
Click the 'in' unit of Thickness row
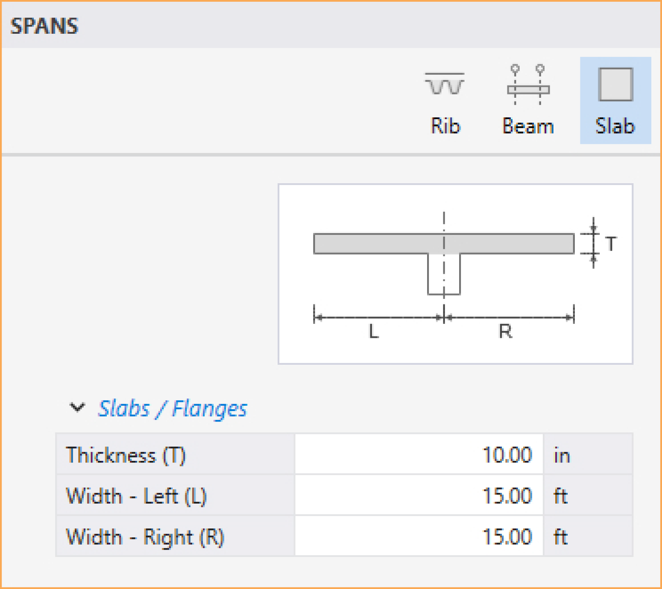click(x=562, y=455)
